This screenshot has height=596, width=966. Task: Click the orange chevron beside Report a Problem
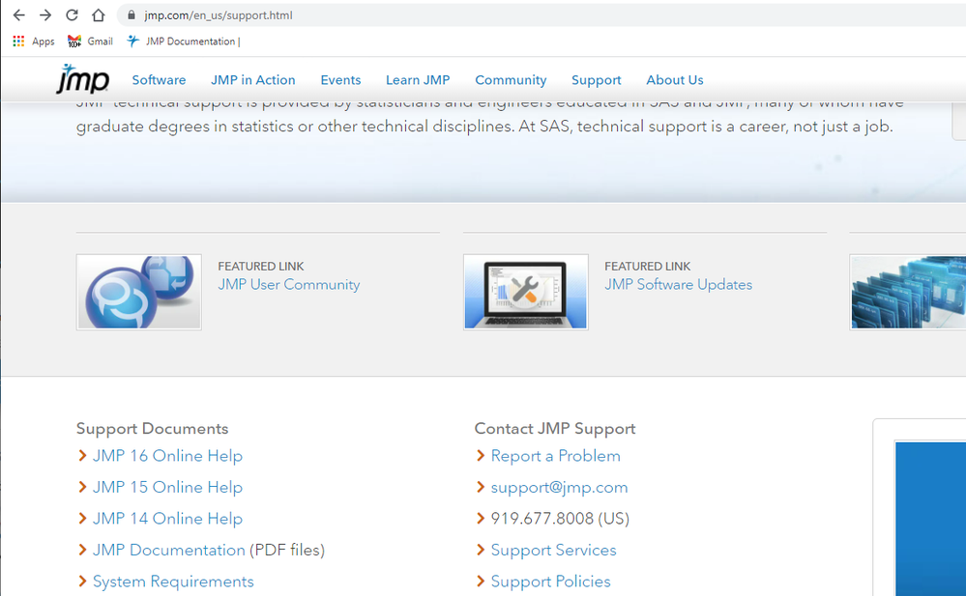pyautogui.click(x=482, y=455)
